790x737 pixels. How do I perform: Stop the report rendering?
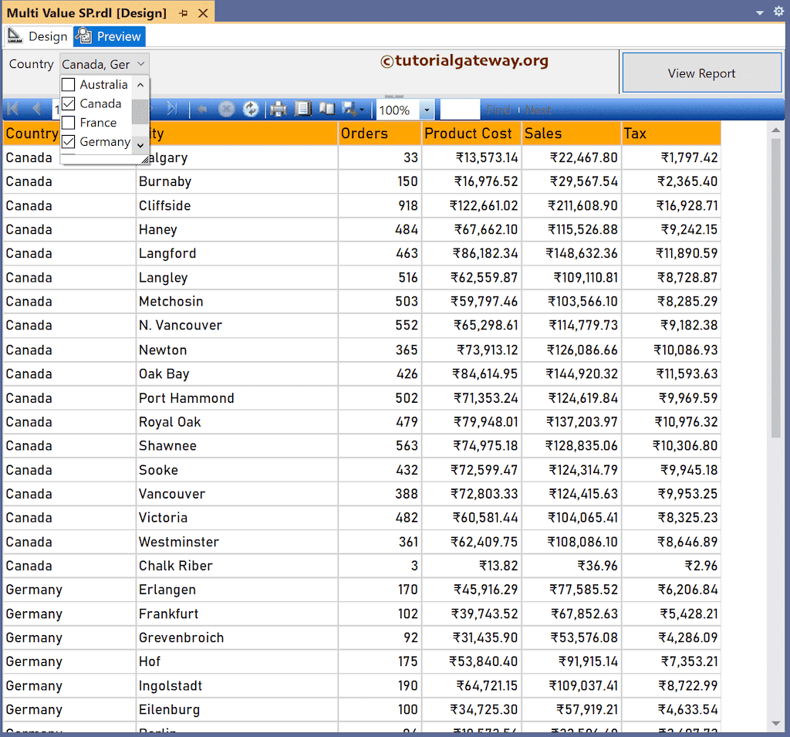click(226, 108)
